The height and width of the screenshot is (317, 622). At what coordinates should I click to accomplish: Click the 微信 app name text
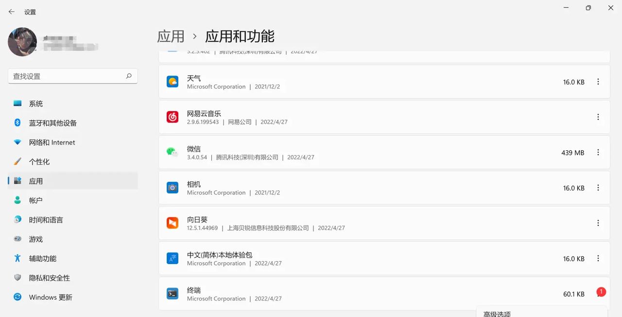(194, 149)
